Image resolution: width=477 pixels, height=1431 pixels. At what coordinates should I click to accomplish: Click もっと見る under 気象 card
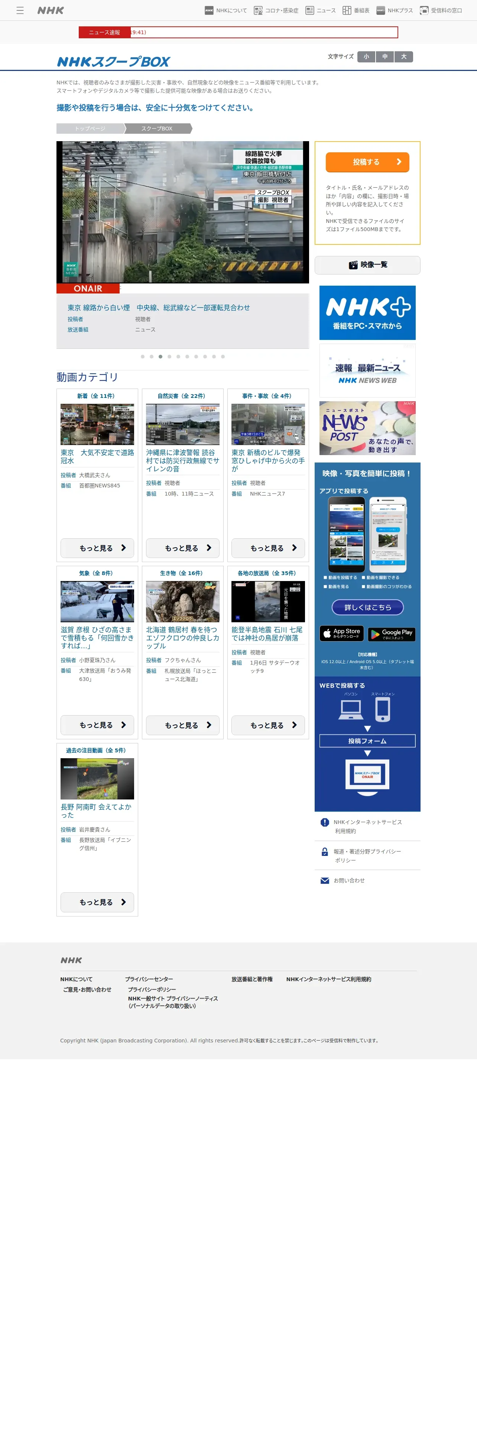pyautogui.click(x=97, y=726)
